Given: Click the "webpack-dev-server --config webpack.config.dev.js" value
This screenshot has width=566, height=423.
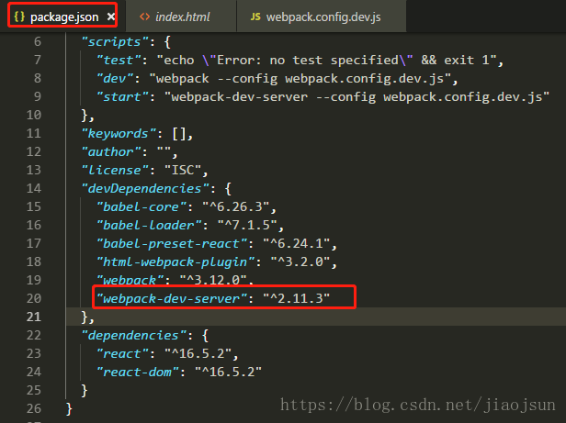Looking at the screenshot, I should [x=357, y=96].
